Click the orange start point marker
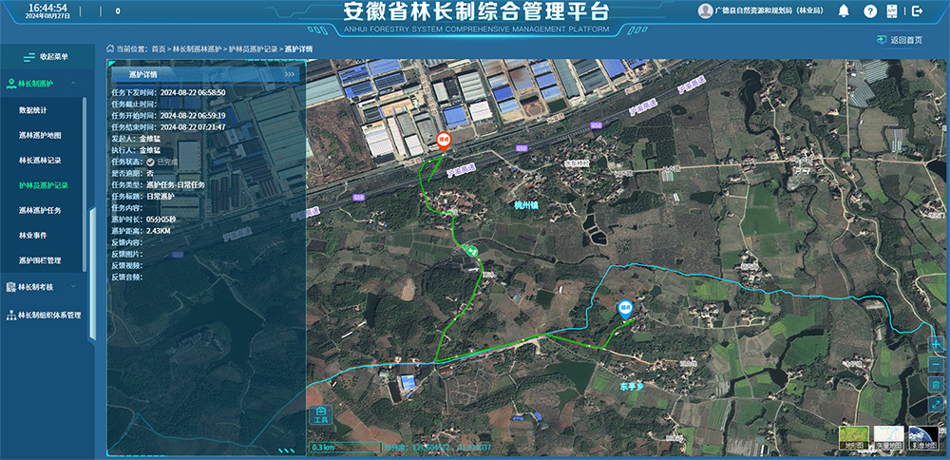The image size is (950, 460). click(443, 141)
